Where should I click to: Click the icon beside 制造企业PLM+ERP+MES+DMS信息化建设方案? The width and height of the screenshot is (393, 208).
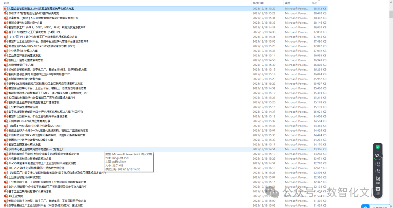click(x=6, y=46)
